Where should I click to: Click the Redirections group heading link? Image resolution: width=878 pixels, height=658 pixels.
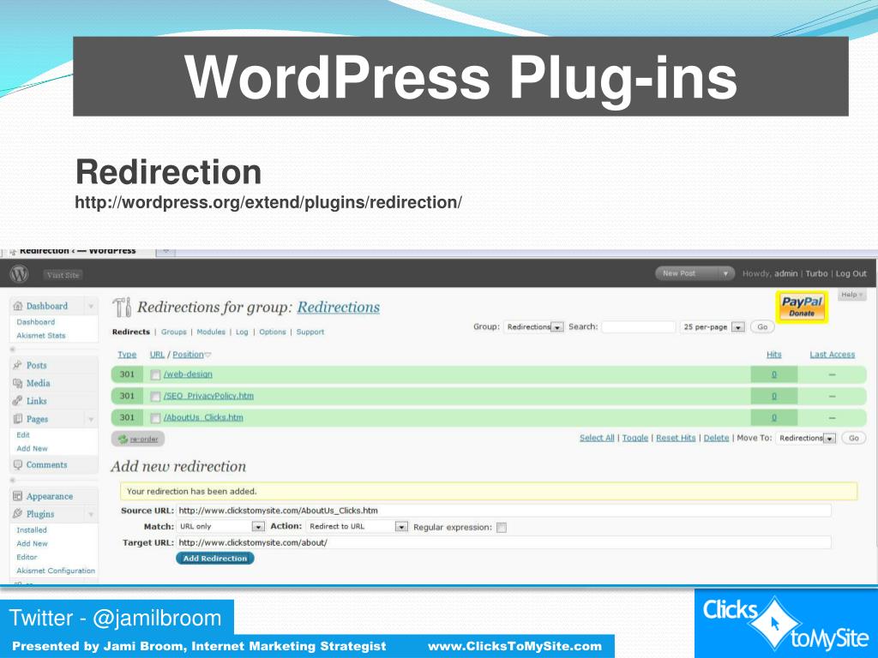338,308
